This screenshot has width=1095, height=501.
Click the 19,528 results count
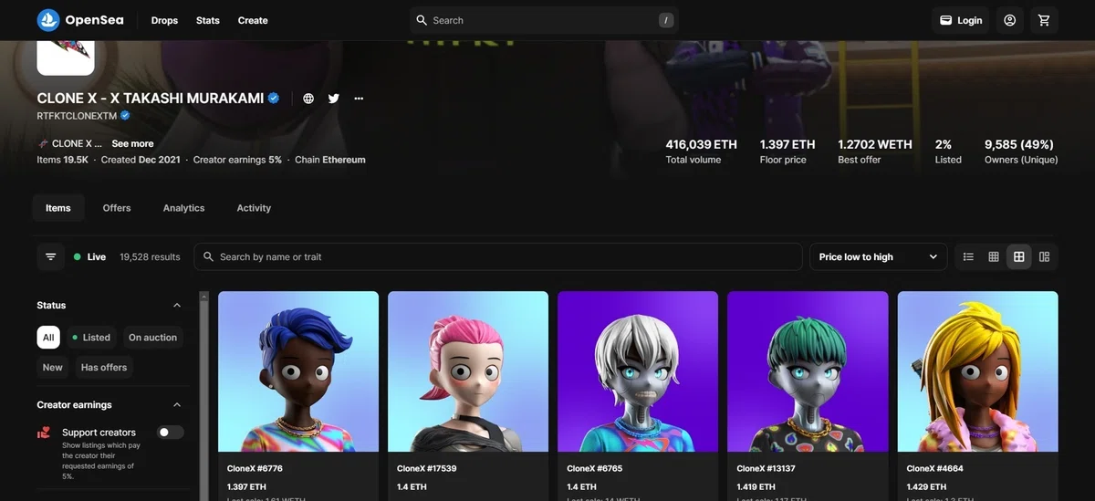coord(150,257)
